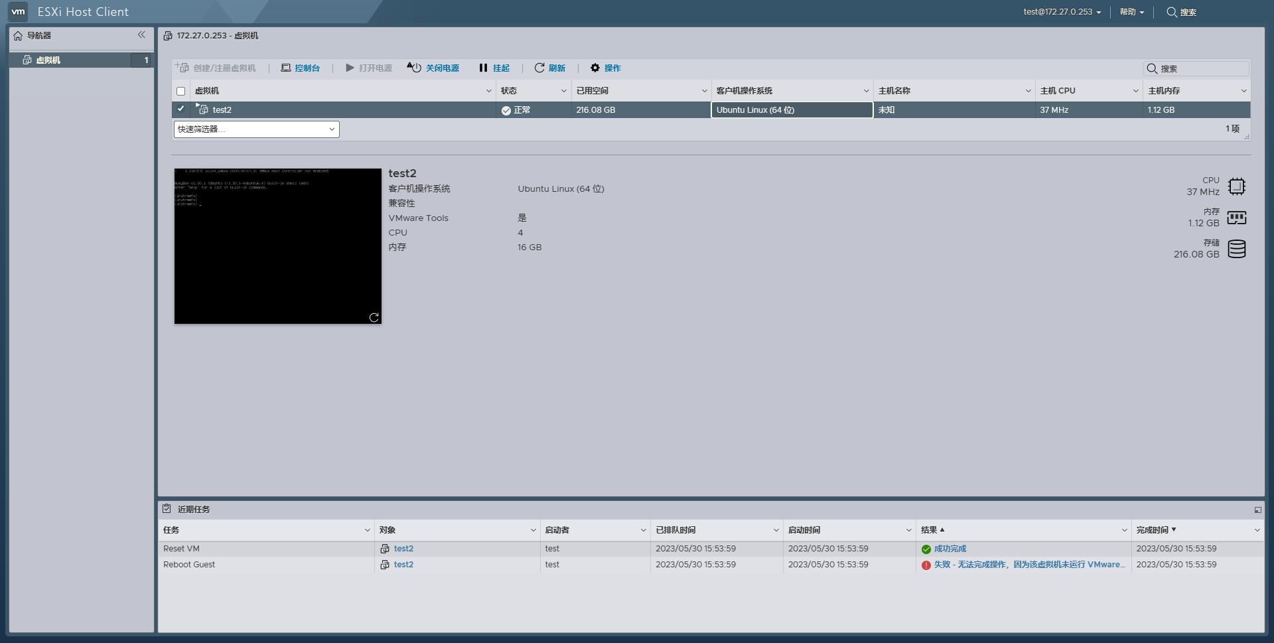Open the Help (帮助) dropdown menu
The image size is (1274, 643).
point(1131,12)
